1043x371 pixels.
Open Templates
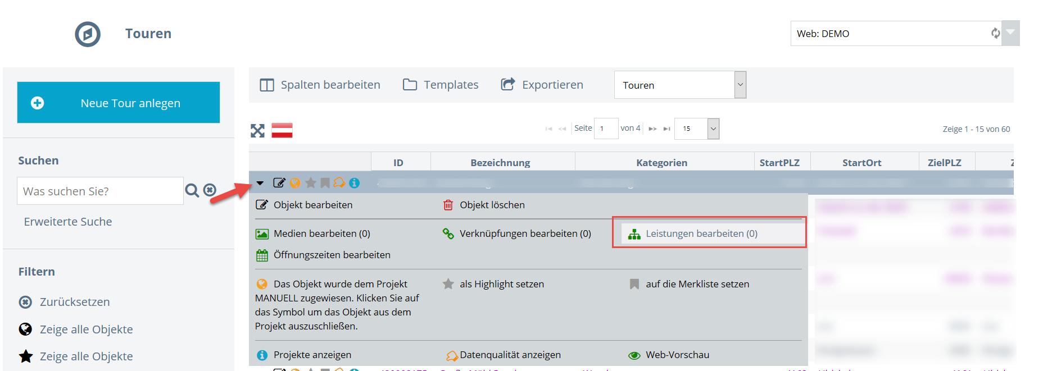tap(441, 85)
